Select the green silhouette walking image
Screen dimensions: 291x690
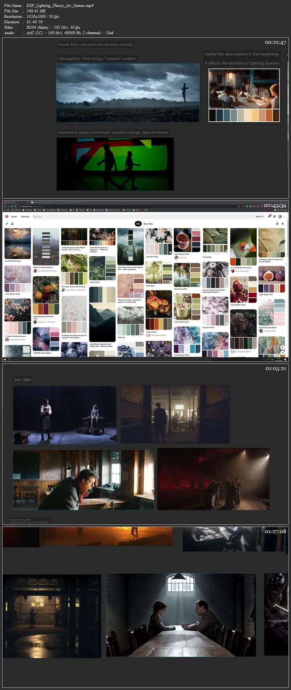pos(115,164)
